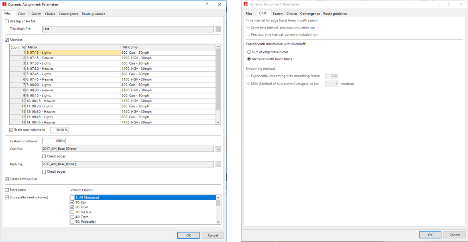
Task: Select matrix row 10: 08:15 - Heavies
Action: 73,101
